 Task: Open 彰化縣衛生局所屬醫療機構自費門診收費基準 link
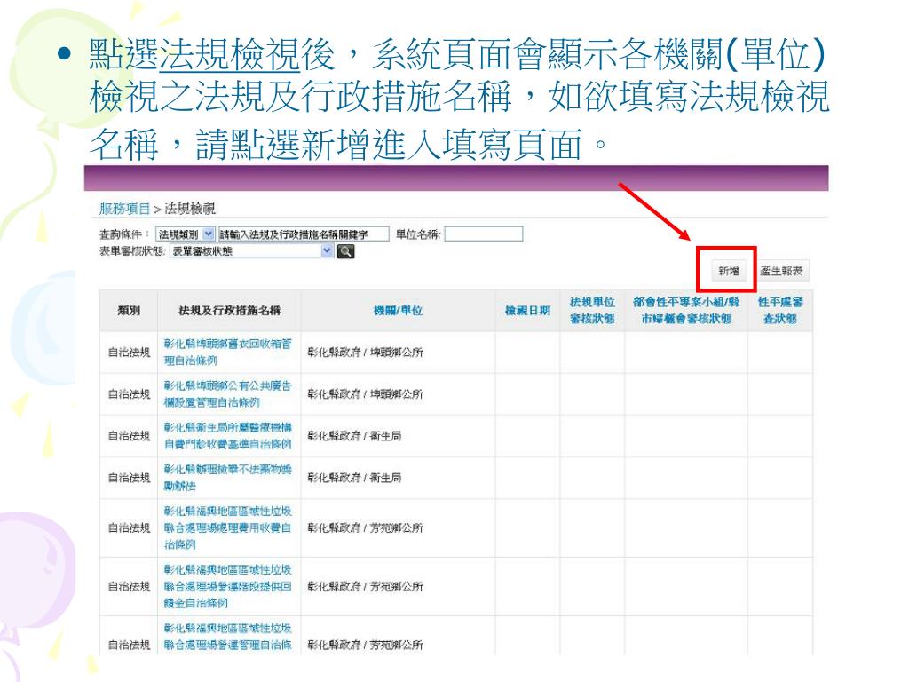tap(227, 435)
